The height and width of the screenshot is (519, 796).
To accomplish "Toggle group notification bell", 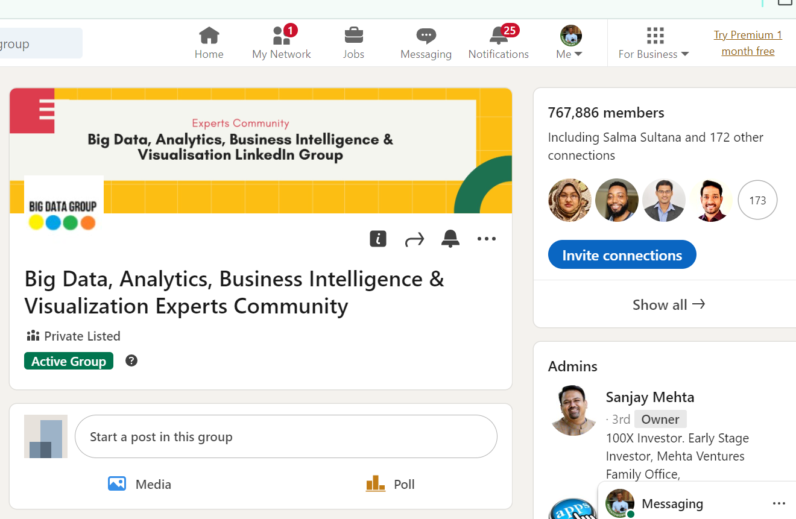I will 450,239.
